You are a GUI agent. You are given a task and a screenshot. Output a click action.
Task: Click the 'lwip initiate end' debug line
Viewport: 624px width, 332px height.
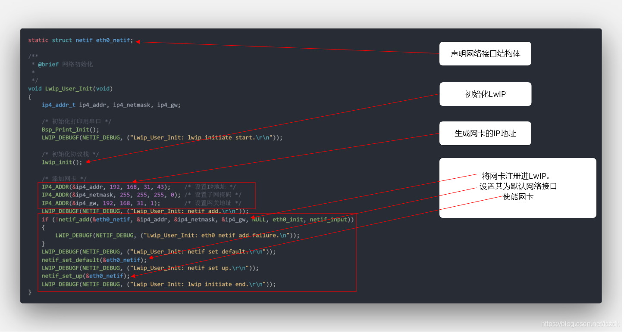(x=159, y=284)
